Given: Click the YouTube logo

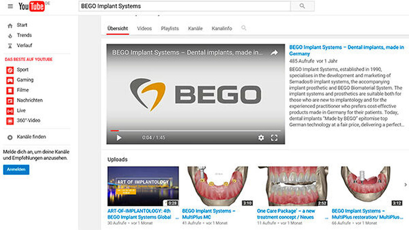Looking at the screenshot, I should pyautogui.click(x=31, y=7).
